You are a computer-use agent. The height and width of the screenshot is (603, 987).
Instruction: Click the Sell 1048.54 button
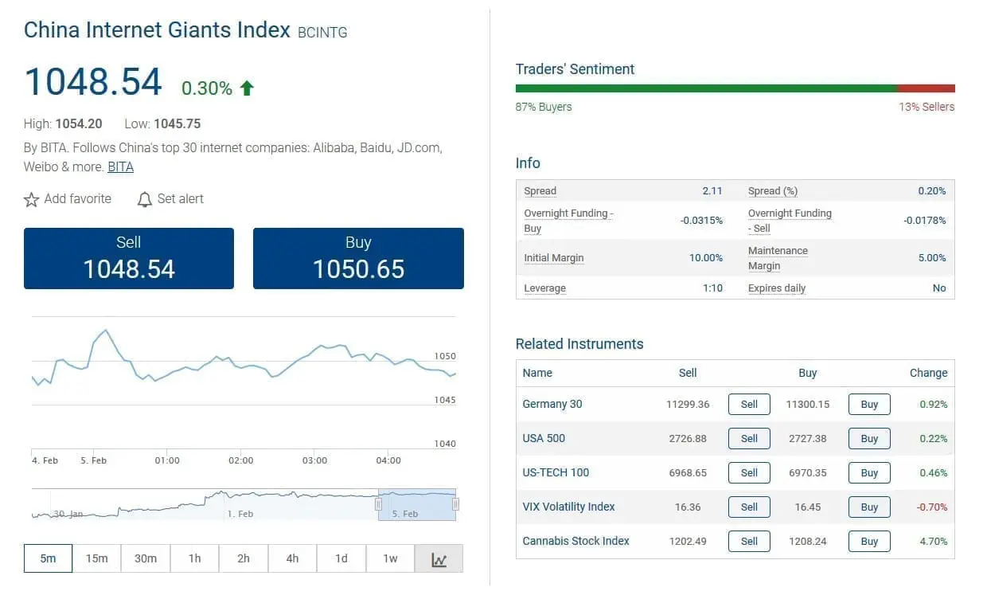128,258
